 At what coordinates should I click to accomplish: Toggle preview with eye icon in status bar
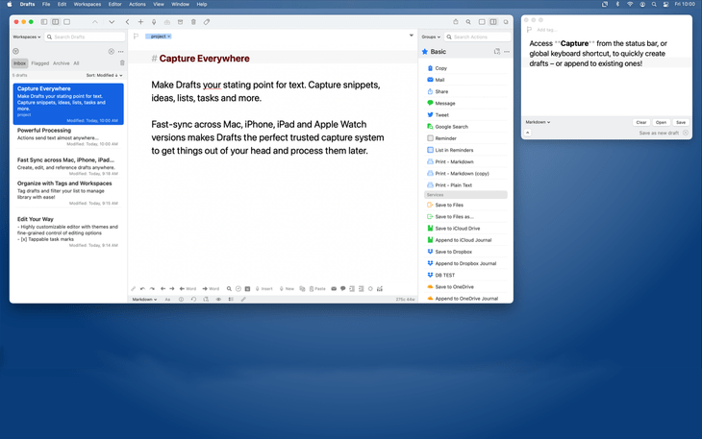tap(218, 300)
